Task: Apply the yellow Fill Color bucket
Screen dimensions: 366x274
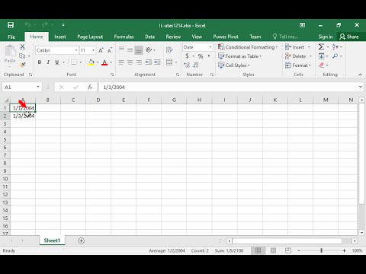Action: pyautogui.click(x=91, y=62)
